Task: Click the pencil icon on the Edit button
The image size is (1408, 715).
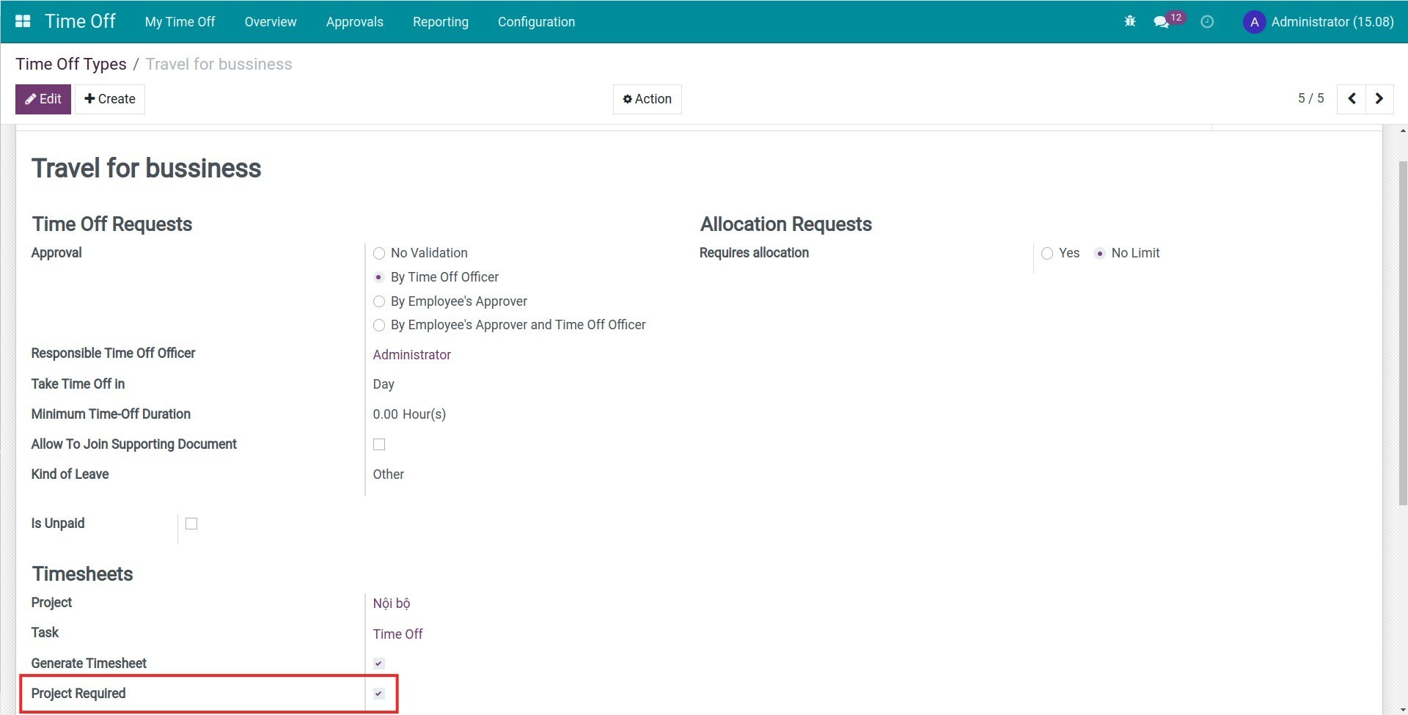Action: click(31, 98)
